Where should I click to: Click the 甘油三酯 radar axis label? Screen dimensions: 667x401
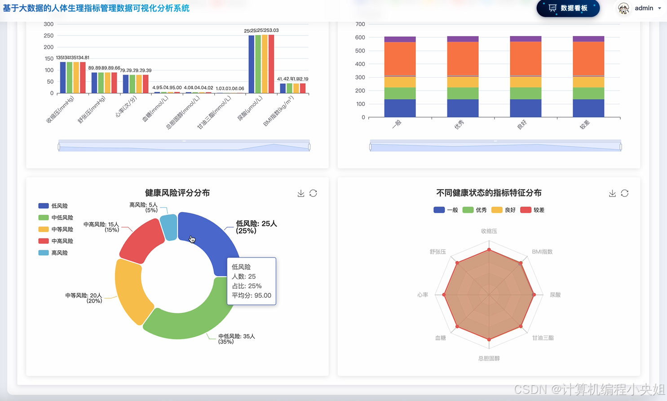click(x=543, y=338)
